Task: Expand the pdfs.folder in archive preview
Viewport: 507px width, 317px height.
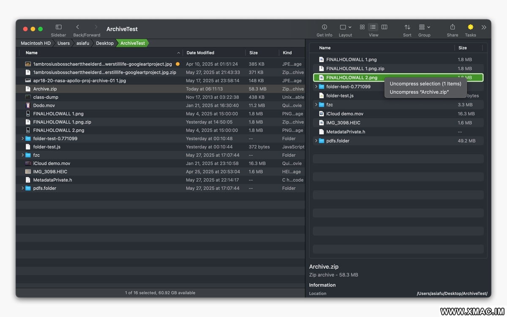Action: tap(316, 141)
